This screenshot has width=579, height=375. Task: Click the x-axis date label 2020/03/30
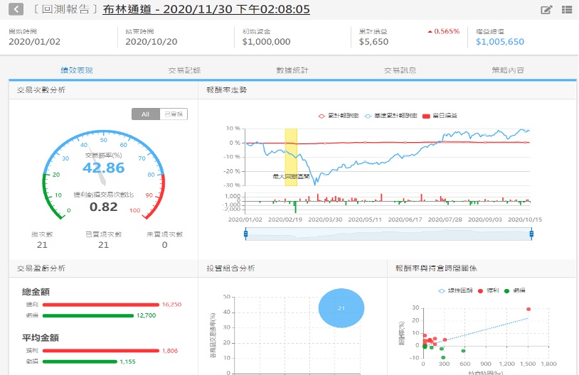[x=325, y=219]
